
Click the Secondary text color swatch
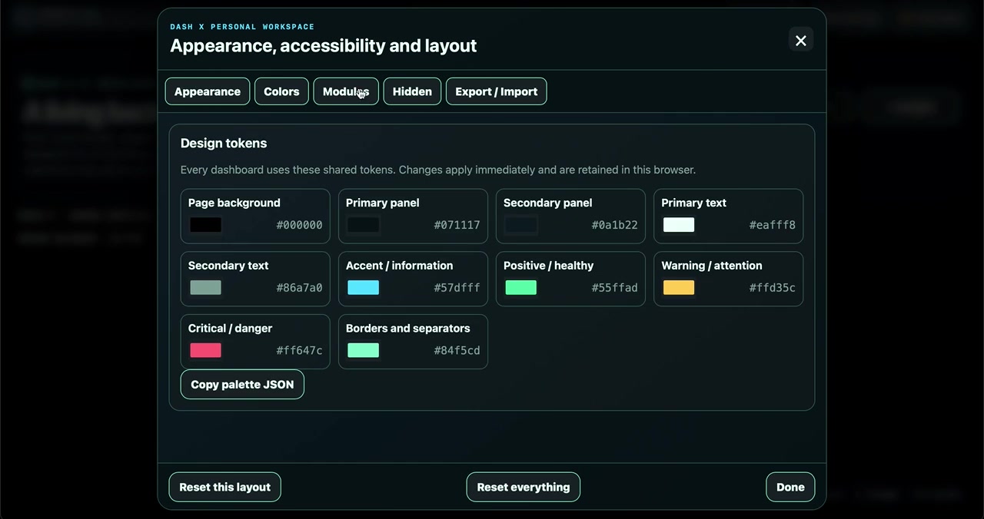point(206,288)
